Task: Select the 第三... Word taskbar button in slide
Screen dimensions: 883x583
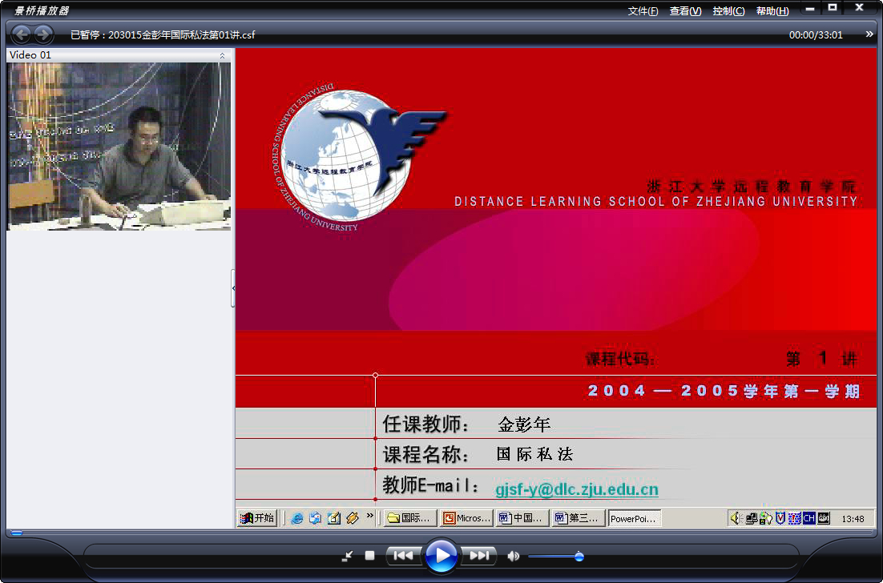Action: click(x=579, y=518)
